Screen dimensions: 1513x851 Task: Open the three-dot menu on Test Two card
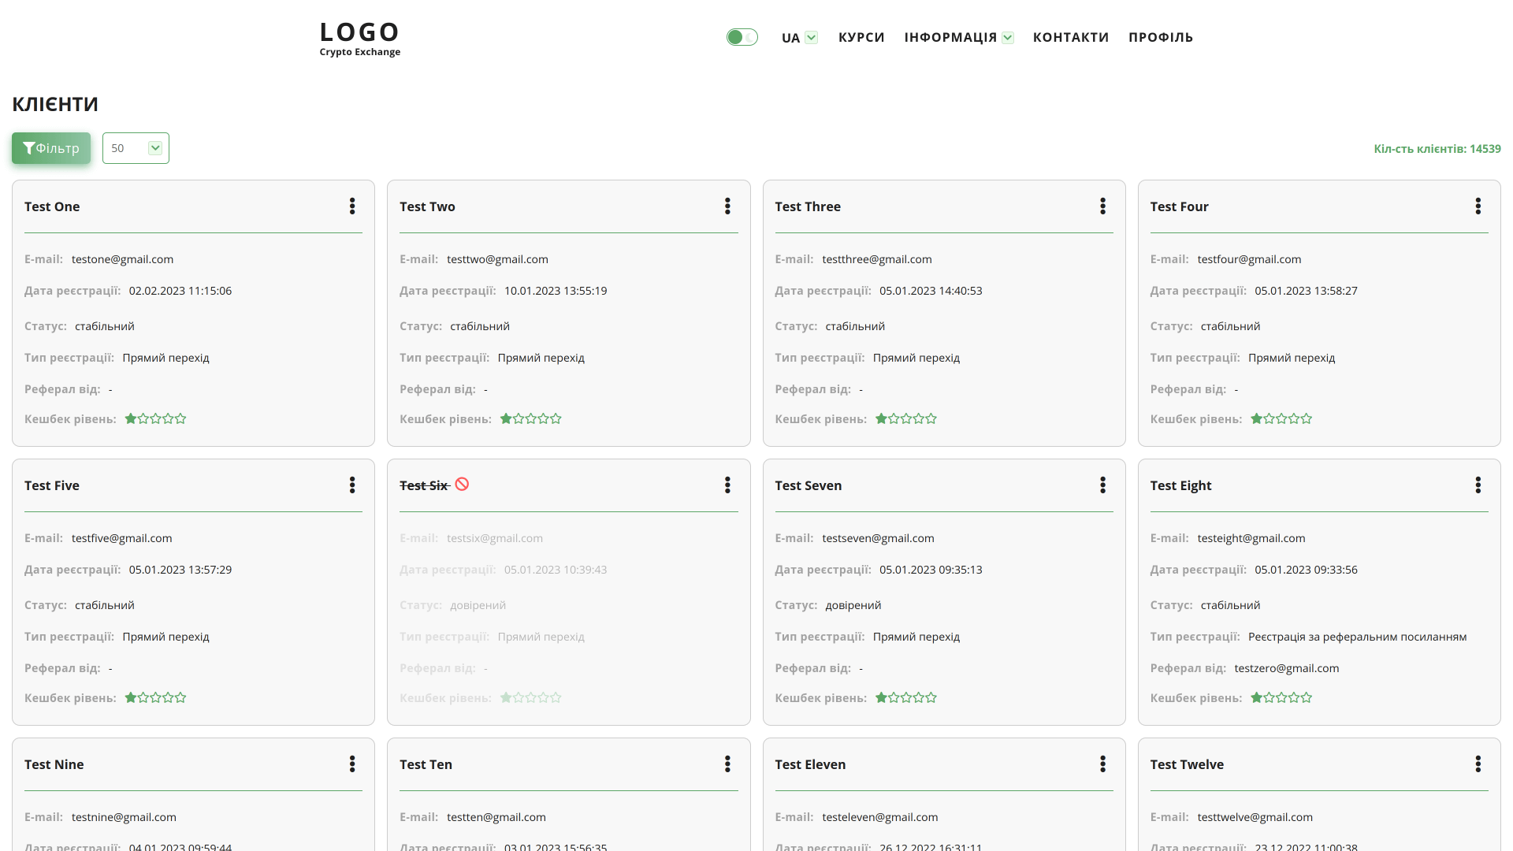(727, 206)
